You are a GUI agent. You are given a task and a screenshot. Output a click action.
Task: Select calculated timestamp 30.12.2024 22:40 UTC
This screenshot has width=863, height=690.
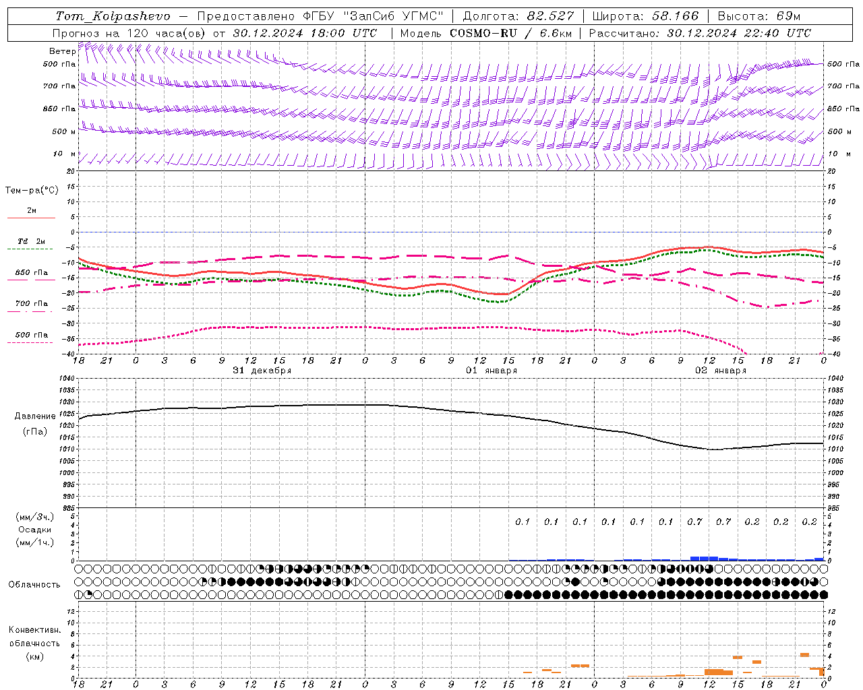[739, 33]
